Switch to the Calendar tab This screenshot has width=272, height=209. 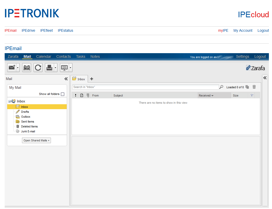[x=44, y=57]
